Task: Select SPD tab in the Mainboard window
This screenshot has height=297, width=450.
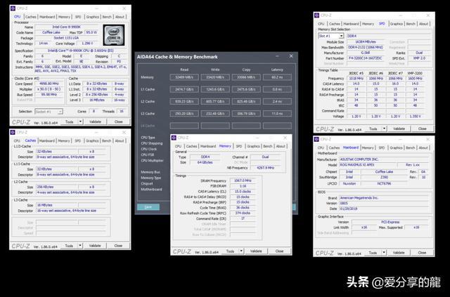Action: (382, 147)
